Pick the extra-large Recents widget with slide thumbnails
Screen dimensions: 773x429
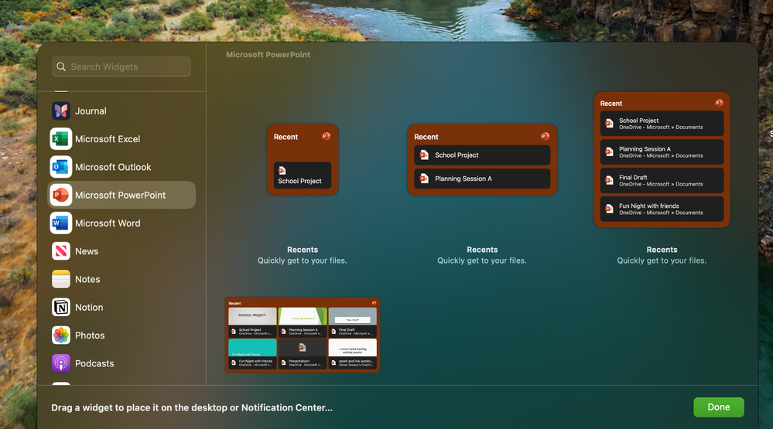click(303, 335)
